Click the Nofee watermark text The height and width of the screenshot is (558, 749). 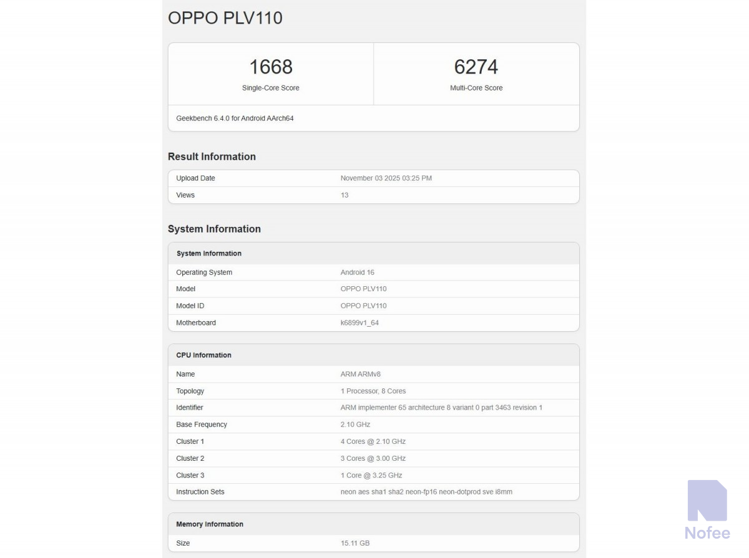707,533
